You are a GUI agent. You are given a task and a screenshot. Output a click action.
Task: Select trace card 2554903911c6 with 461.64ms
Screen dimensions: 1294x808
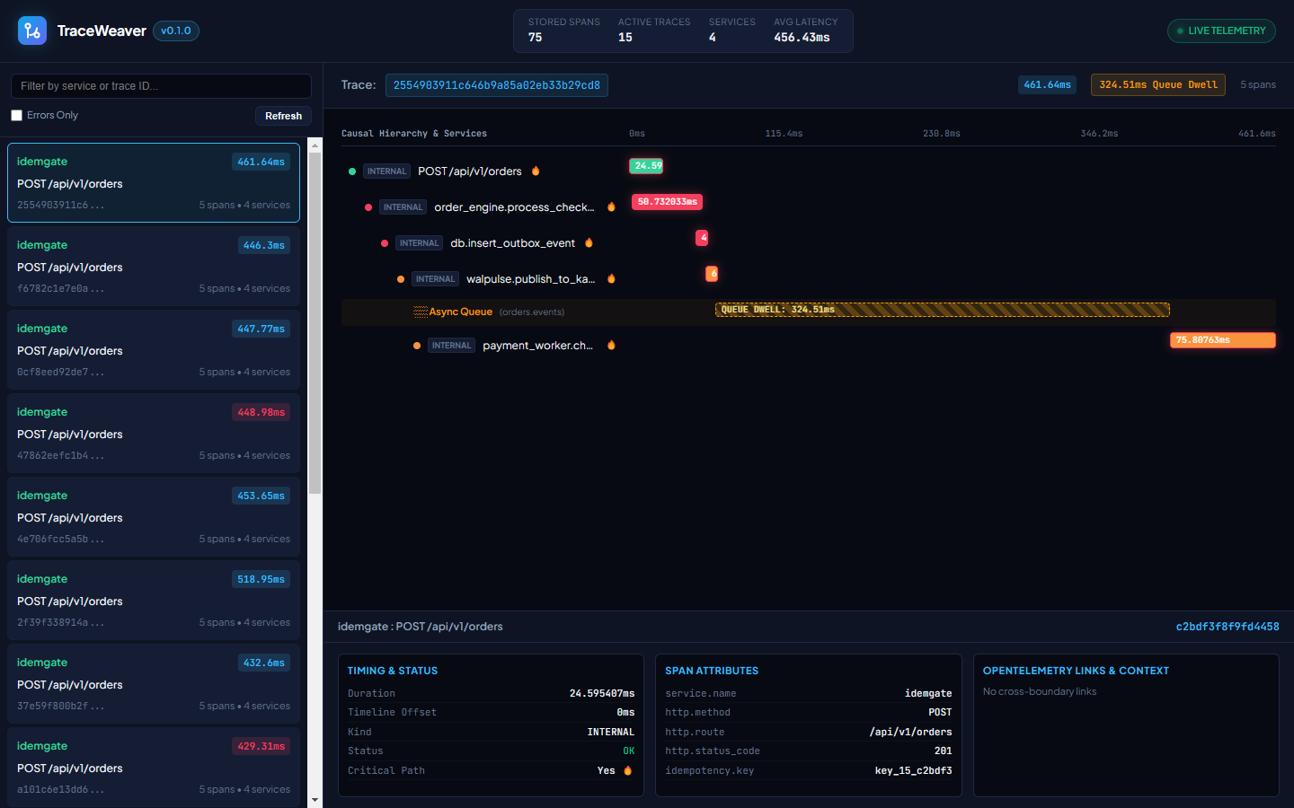point(154,183)
